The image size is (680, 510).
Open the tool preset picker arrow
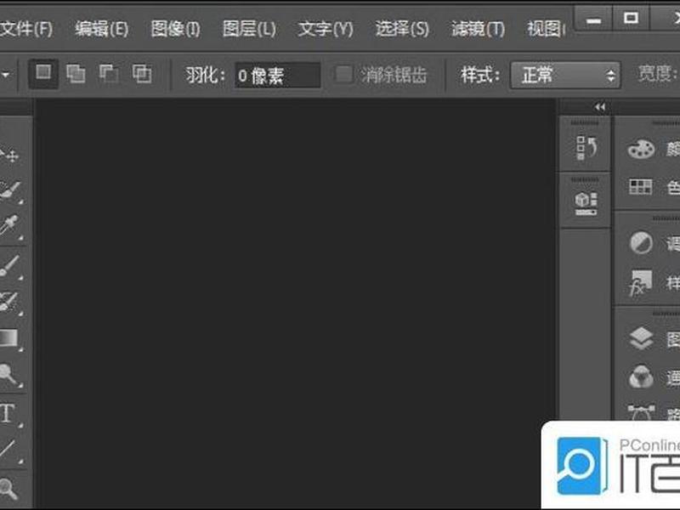coord(5,75)
